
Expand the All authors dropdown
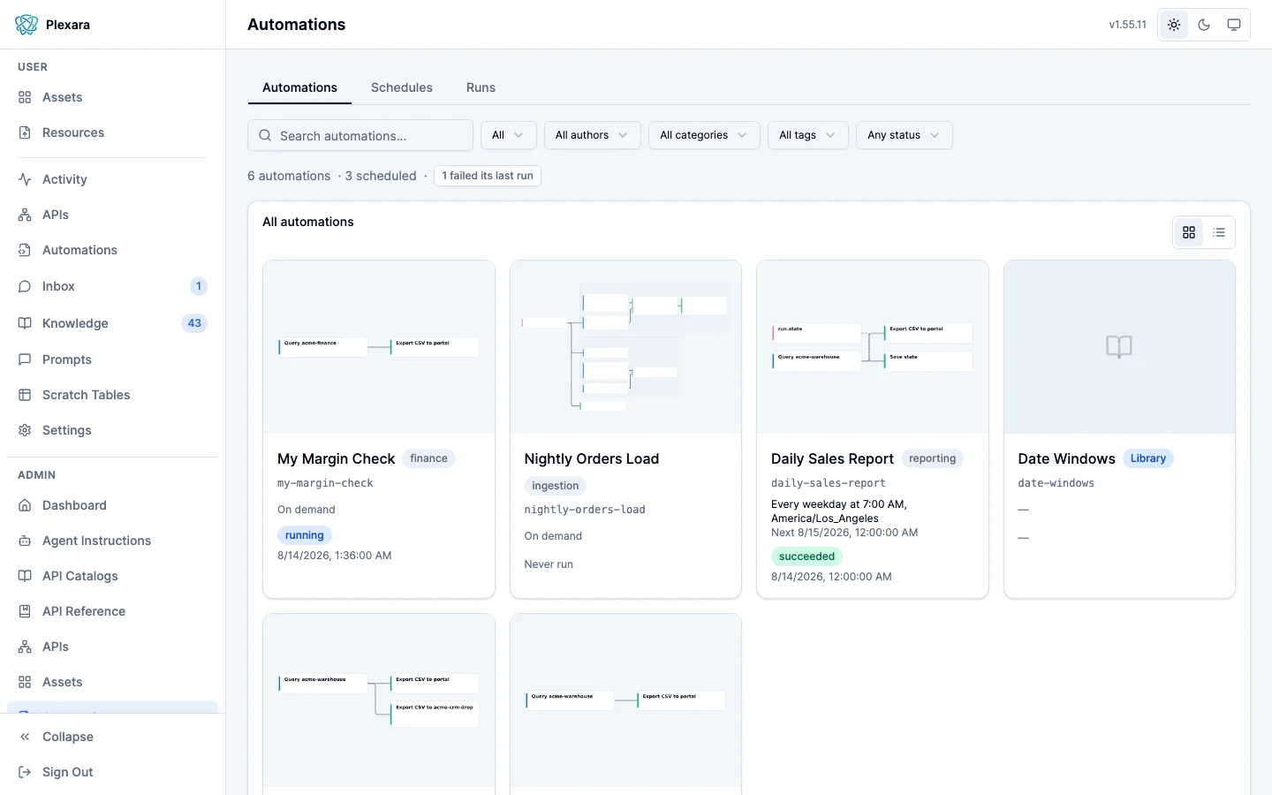coord(592,135)
